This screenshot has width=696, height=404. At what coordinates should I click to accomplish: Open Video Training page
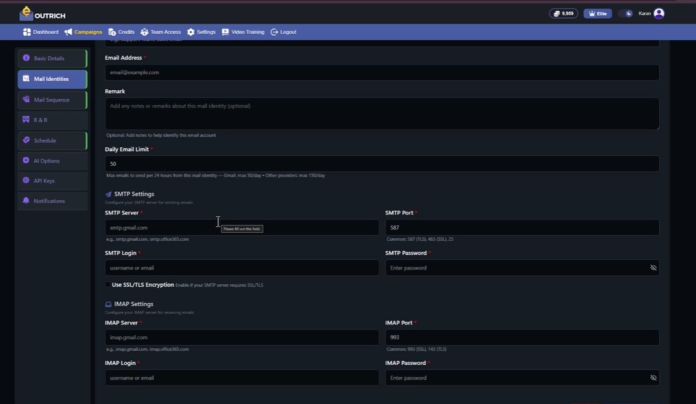pos(243,32)
